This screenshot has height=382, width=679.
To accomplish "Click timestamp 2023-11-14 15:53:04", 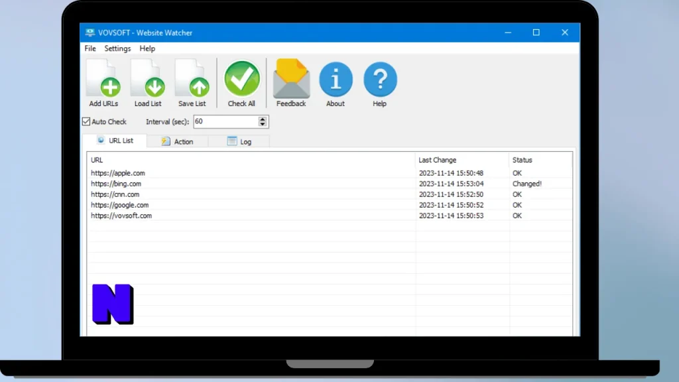I will (x=451, y=184).
